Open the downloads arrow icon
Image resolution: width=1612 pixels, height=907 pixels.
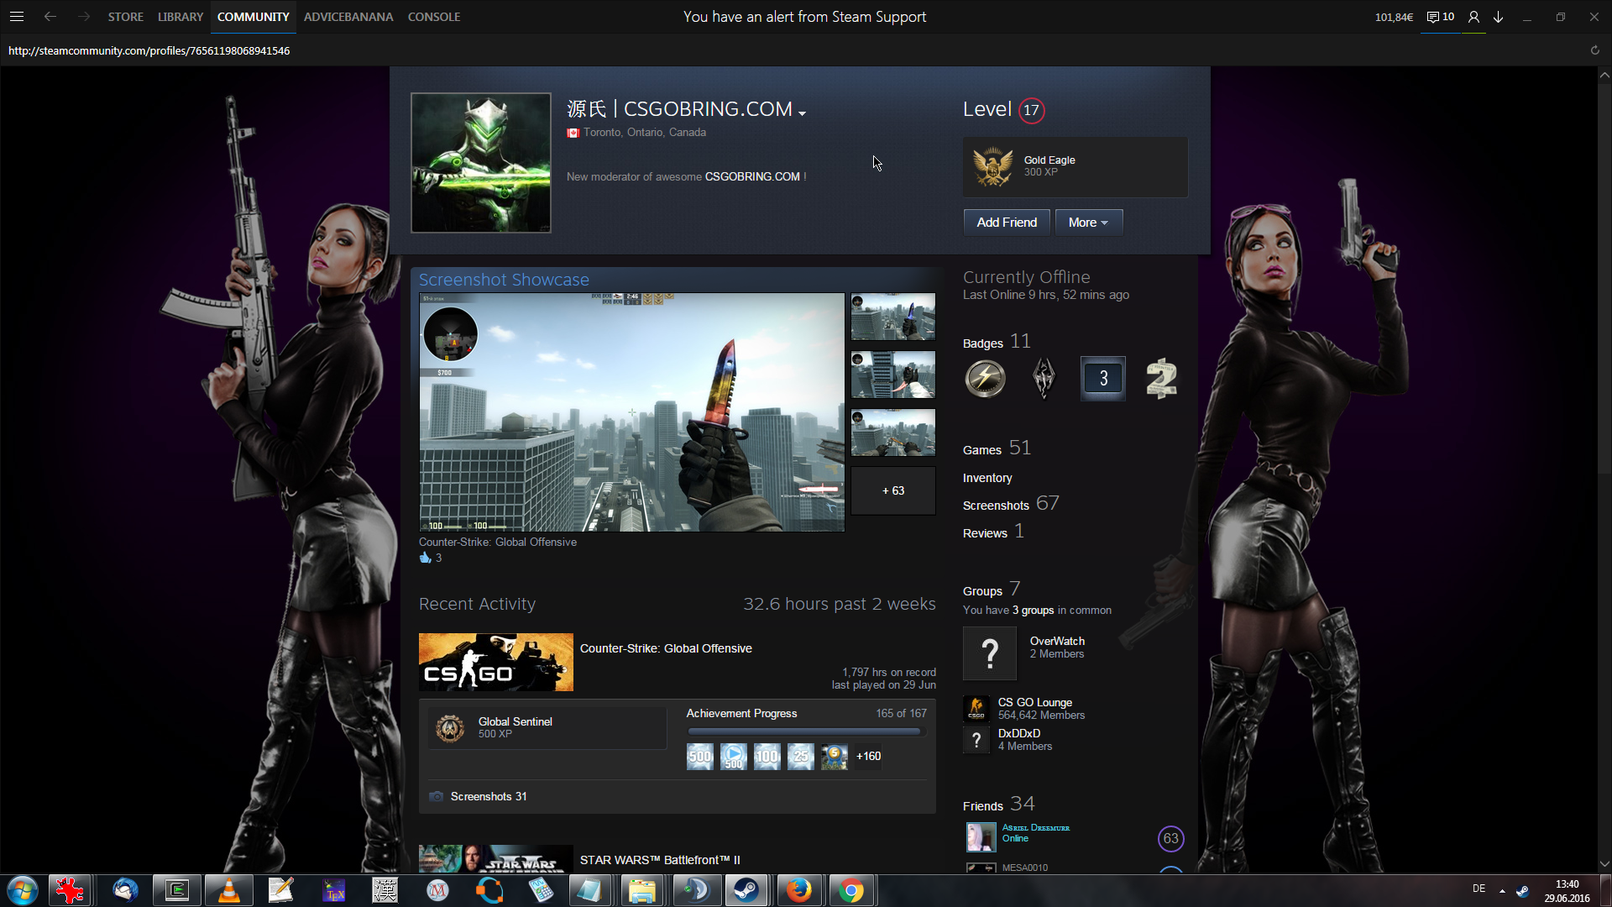tap(1498, 17)
